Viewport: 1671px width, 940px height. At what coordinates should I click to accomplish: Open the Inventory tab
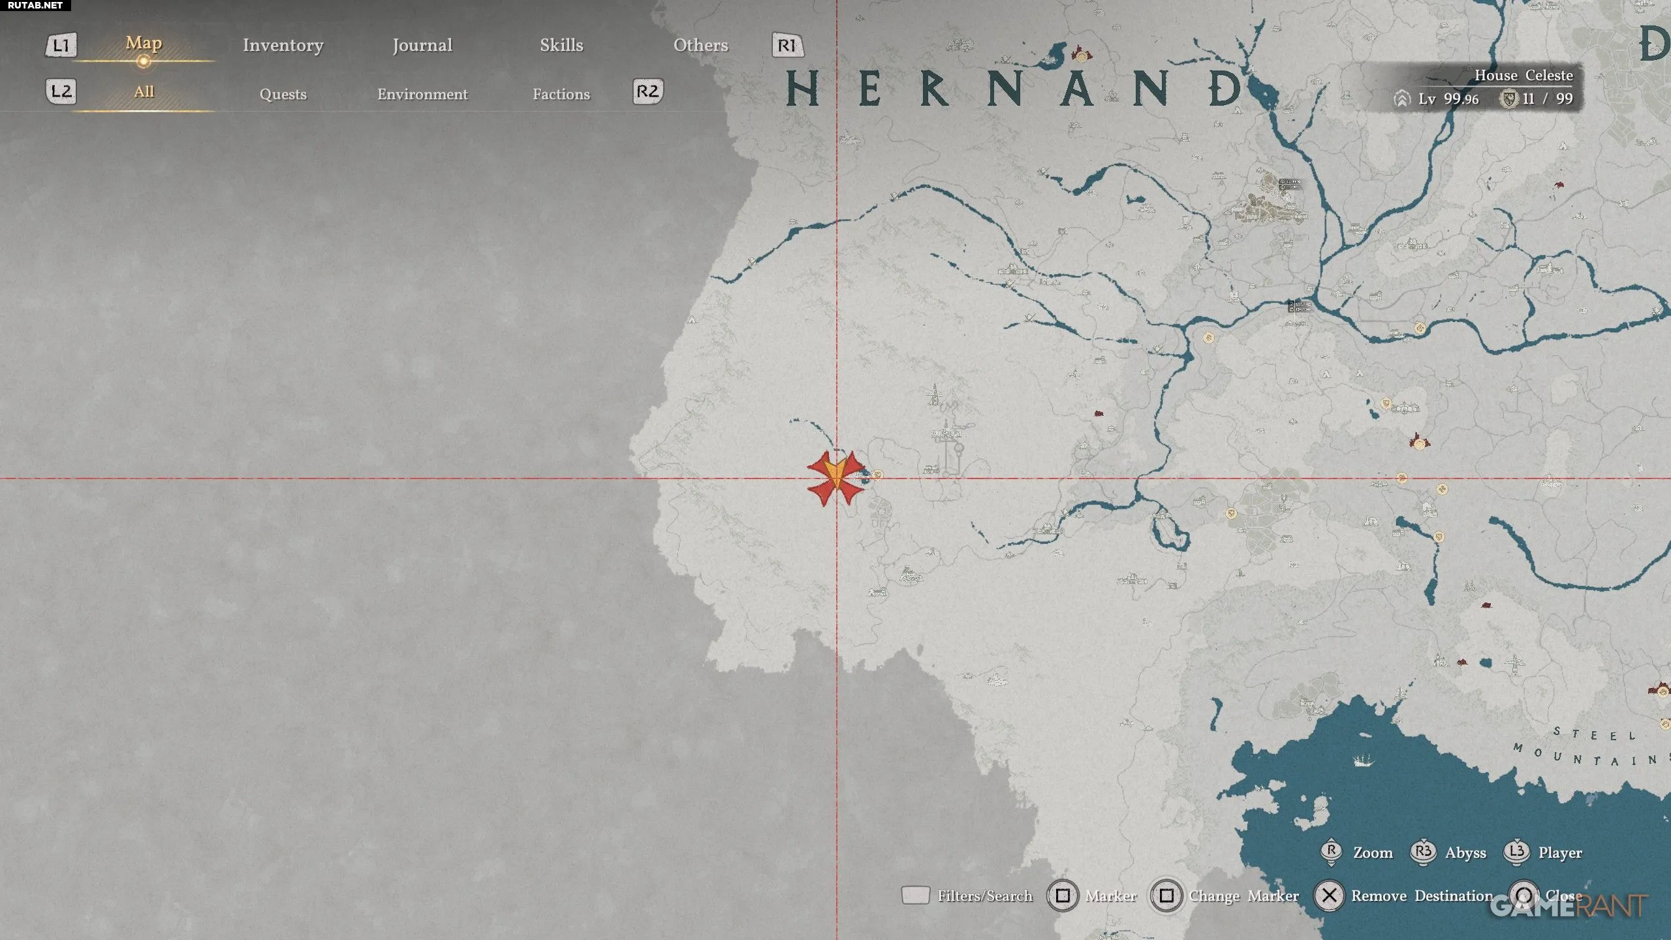[283, 45]
